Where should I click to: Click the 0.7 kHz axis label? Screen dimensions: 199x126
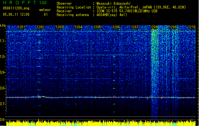(x=3, y=104)
